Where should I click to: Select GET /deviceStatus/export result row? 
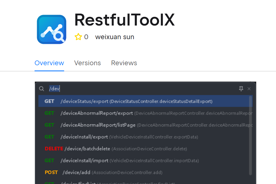click(x=146, y=101)
